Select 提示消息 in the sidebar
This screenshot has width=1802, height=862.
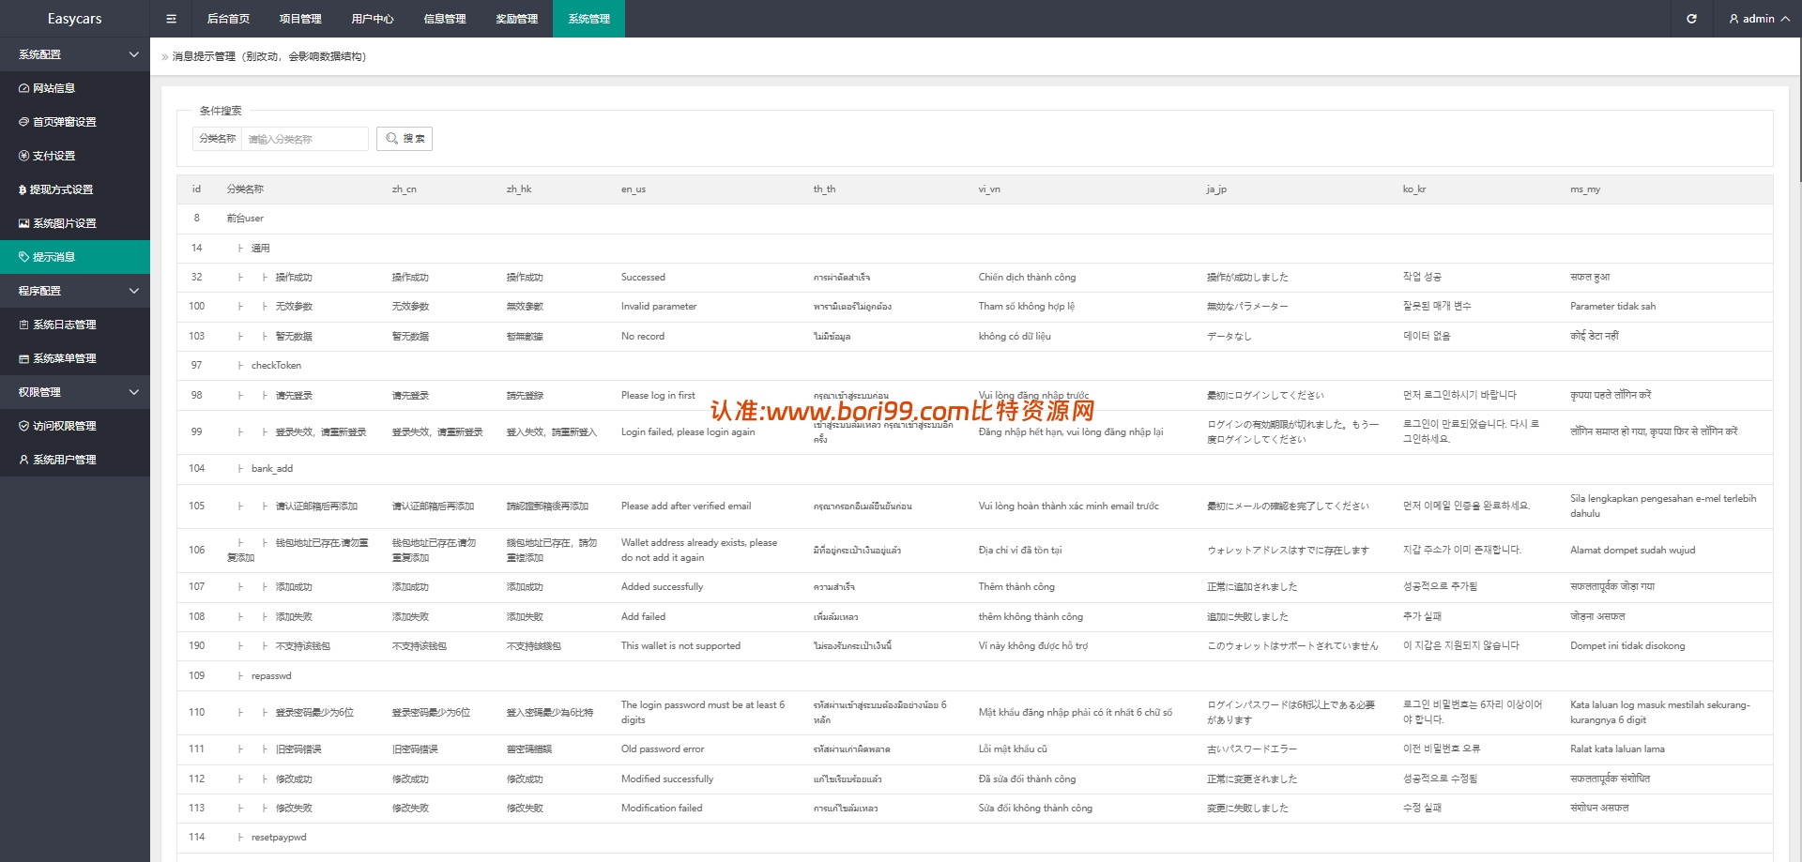(75, 257)
